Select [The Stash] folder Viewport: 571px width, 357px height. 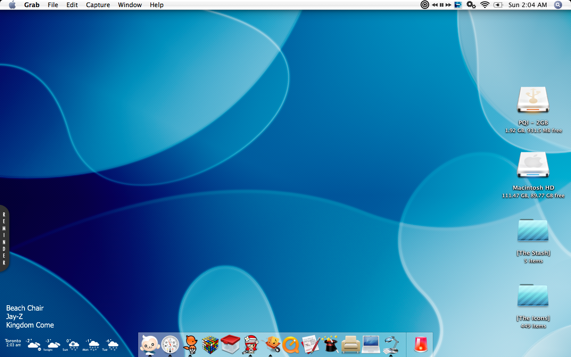[533, 230]
